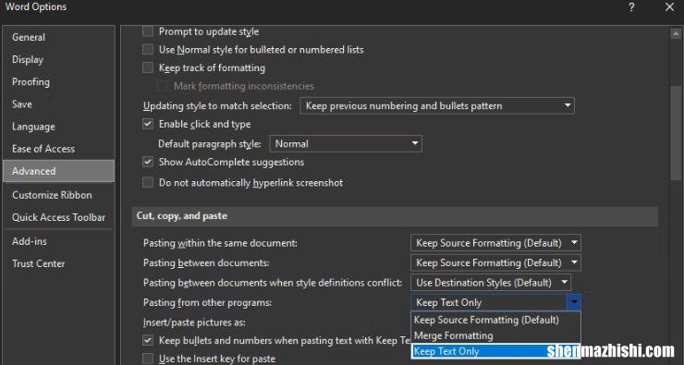Click the Cut, copy, and paste heading

click(x=182, y=216)
